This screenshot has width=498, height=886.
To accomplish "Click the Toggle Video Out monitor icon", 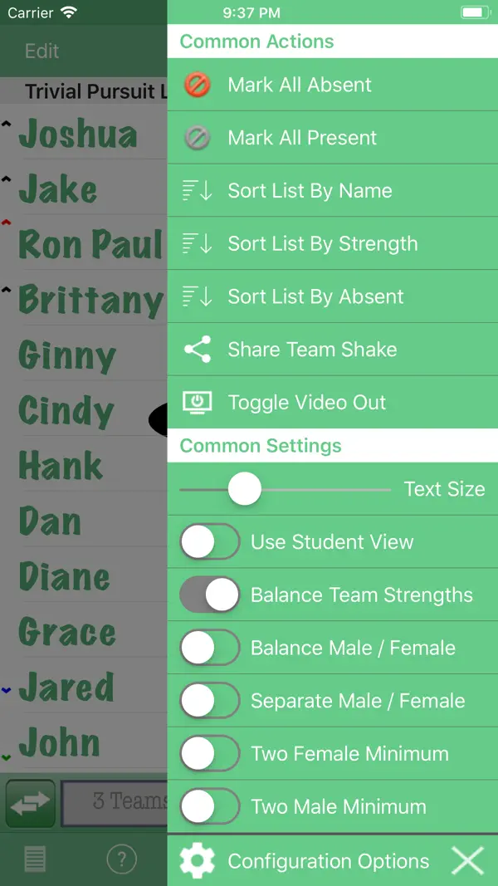I will (x=197, y=402).
